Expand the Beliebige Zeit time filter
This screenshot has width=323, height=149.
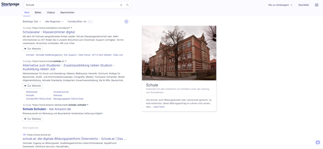pos(32,22)
